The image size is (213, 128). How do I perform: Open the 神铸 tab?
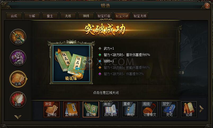(x=86, y=16)
